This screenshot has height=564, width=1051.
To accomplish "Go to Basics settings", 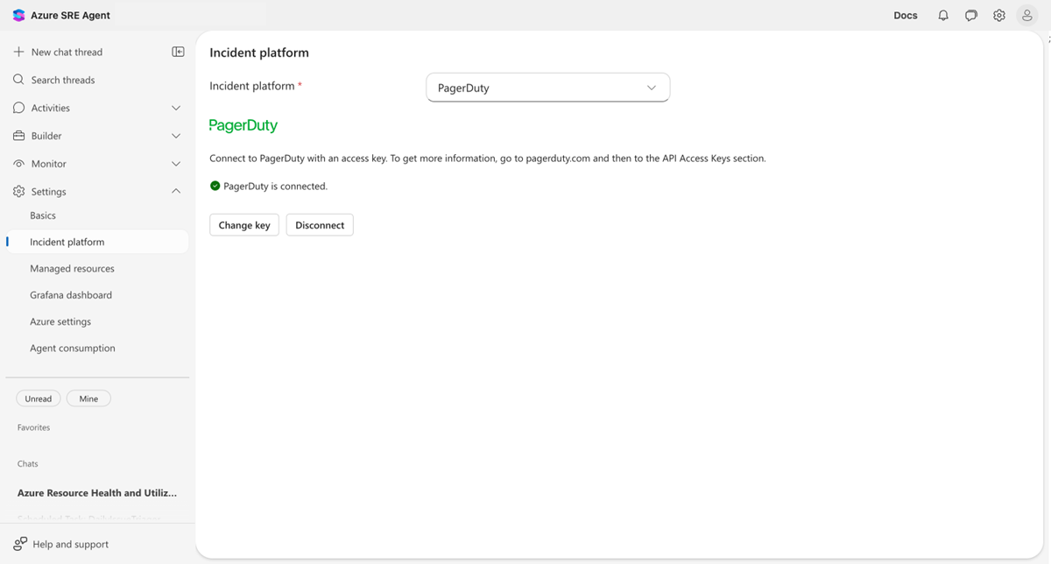I will (43, 215).
